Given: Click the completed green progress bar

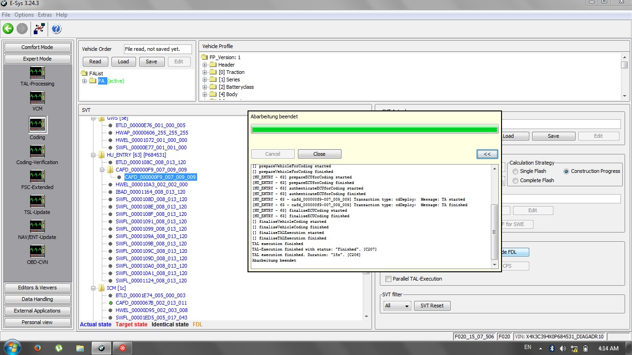Looking at the screenshot, I should (374, 129).
